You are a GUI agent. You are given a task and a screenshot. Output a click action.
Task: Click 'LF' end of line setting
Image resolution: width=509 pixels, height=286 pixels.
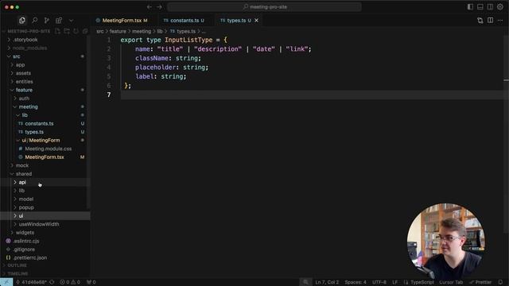point(394,282)
